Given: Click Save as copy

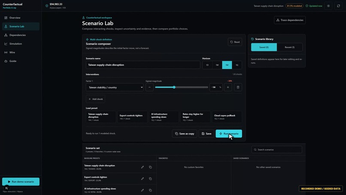Looking at the screenshot, I should tap(185, 134).
